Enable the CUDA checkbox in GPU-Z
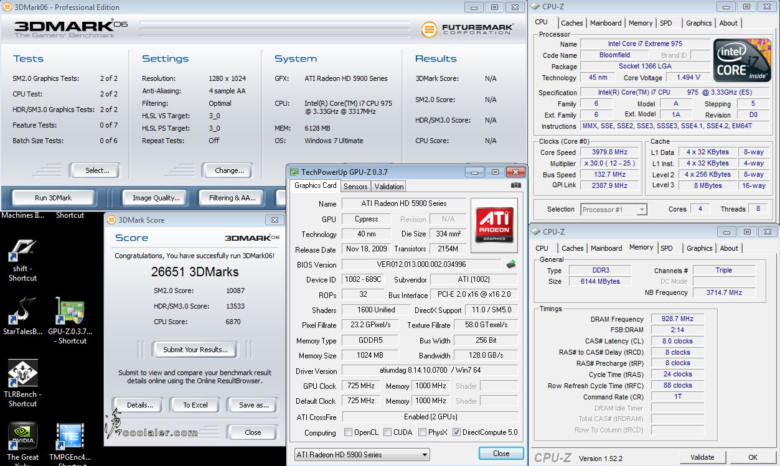 (x=388, y=432)
